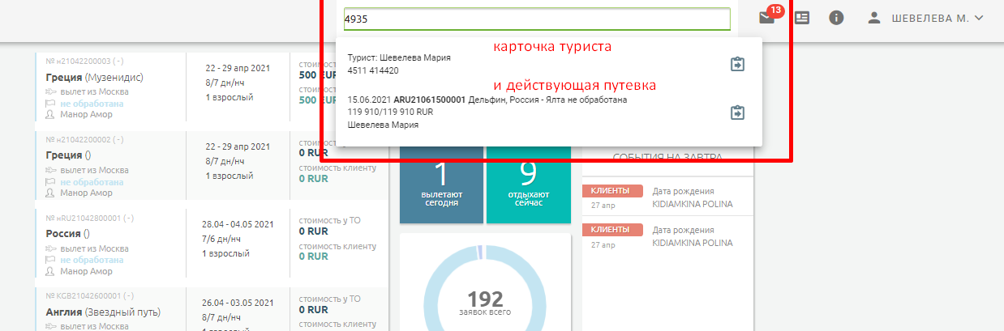This screenshot has width=1004, height=331.
Task: Click the 192 заявок всего donut chart
Action: (x=485, y=303)
